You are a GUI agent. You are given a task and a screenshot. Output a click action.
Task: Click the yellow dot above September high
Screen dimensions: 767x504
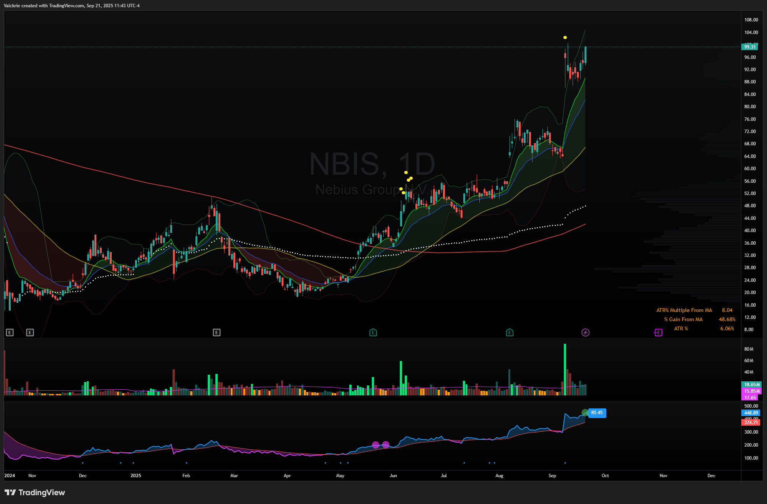(x=565, y=37)
